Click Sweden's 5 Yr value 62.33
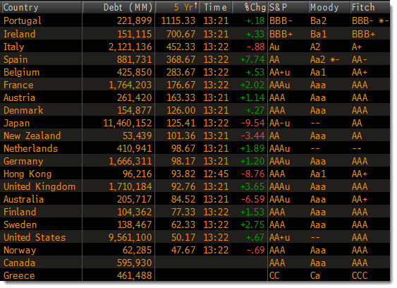The image size is (397, 288). [x=183, y=224]
